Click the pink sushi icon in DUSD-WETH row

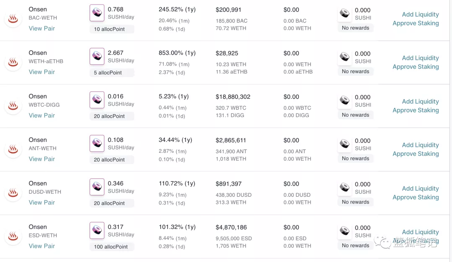point(97,187)
